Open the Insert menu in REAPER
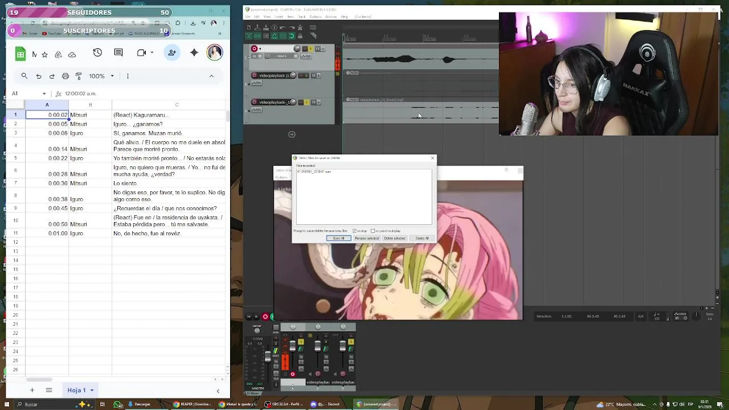The height and width of the screenshot is (410, 729). click(279, 17)
